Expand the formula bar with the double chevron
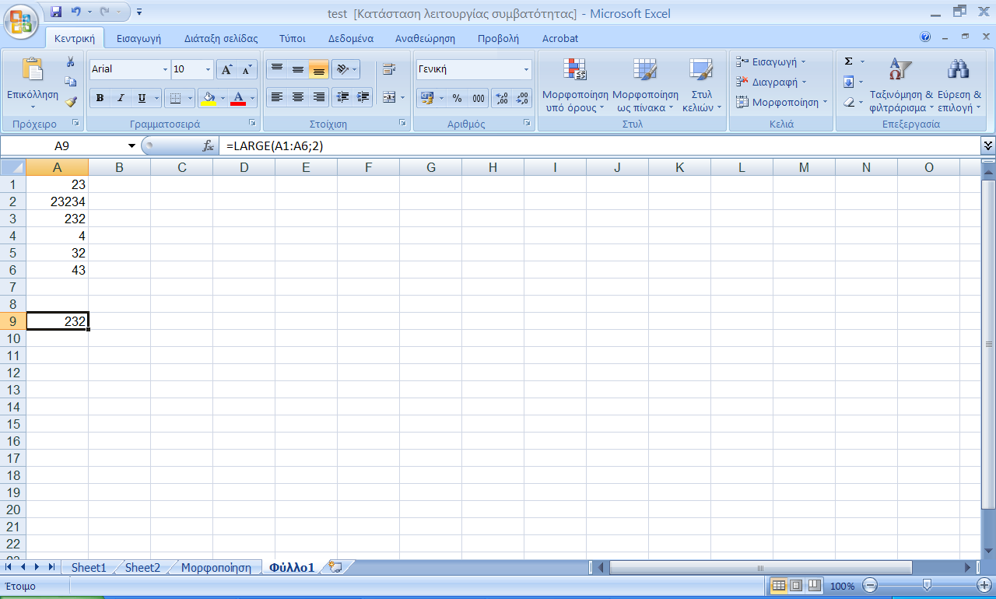Screen dimensions: 996x599 (x=988, y=145)
